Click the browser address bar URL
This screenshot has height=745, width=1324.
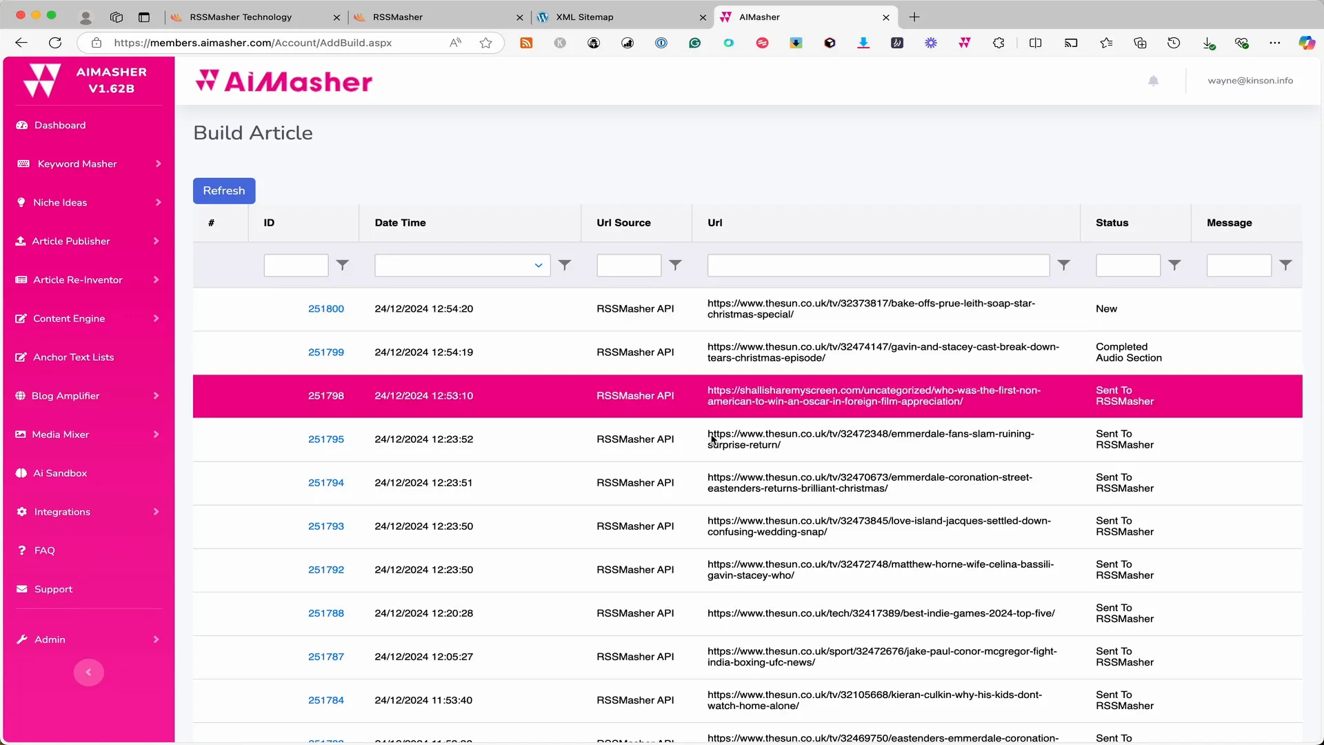[x=252, y=43]
